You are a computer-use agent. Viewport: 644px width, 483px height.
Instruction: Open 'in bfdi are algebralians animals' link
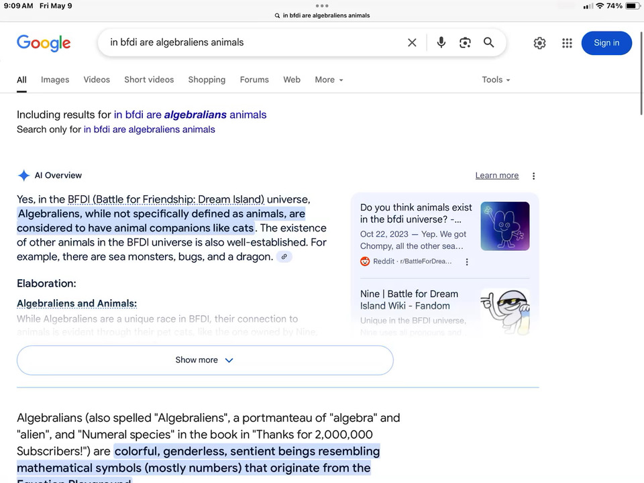click(190, 115)
